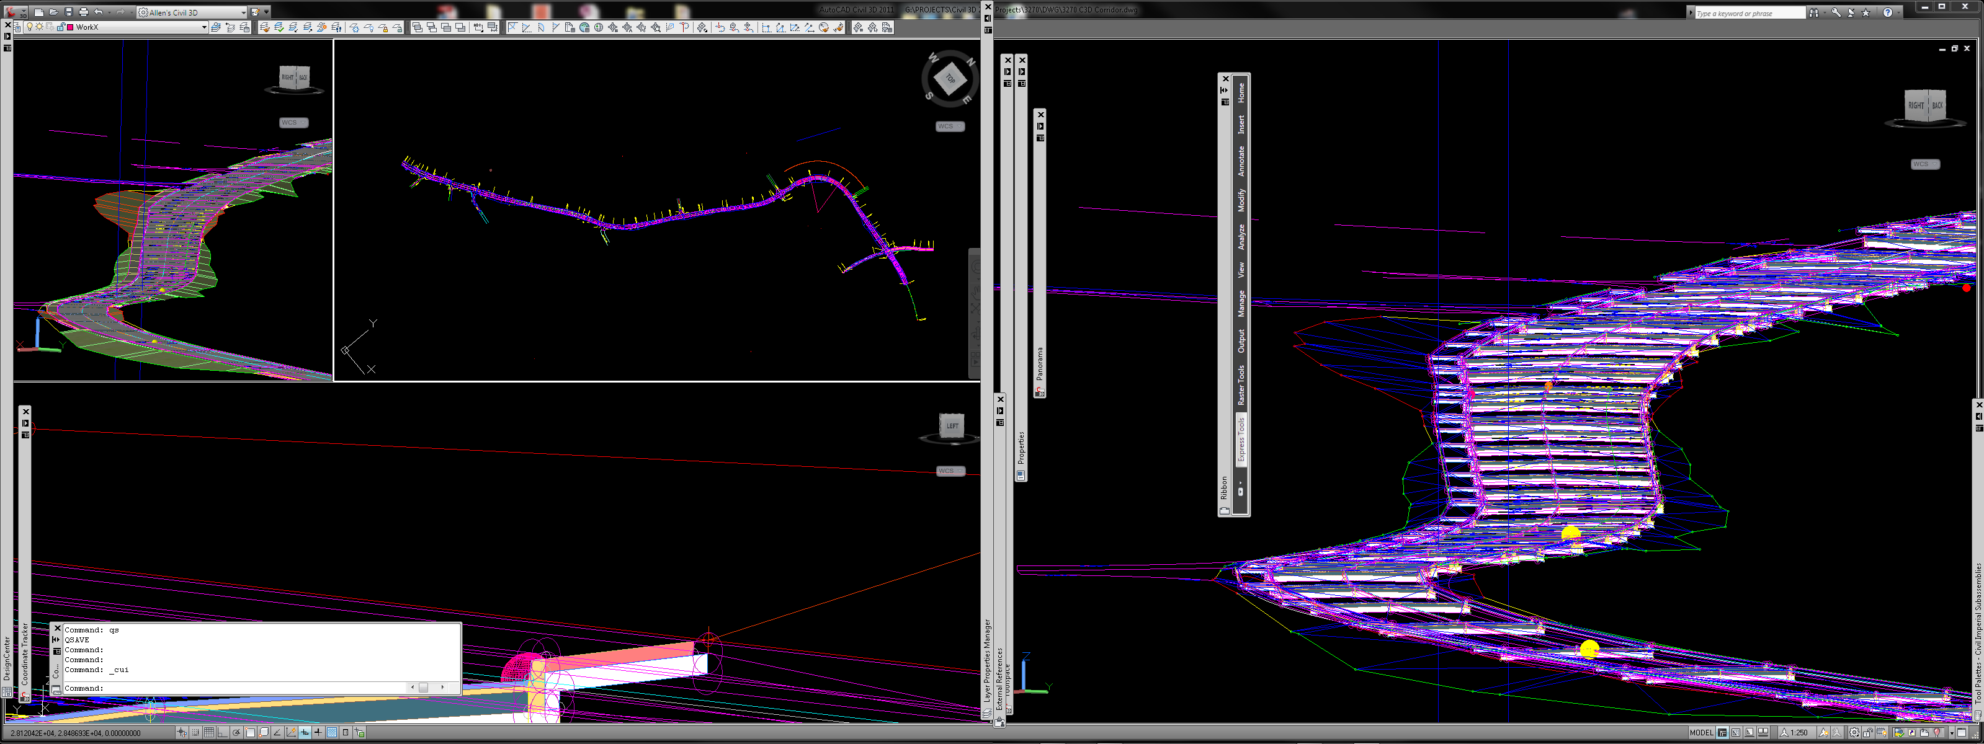Click the Favorites star icon in title bar
This screenshot has height=744, width=1984.
tap(1866, 13)
